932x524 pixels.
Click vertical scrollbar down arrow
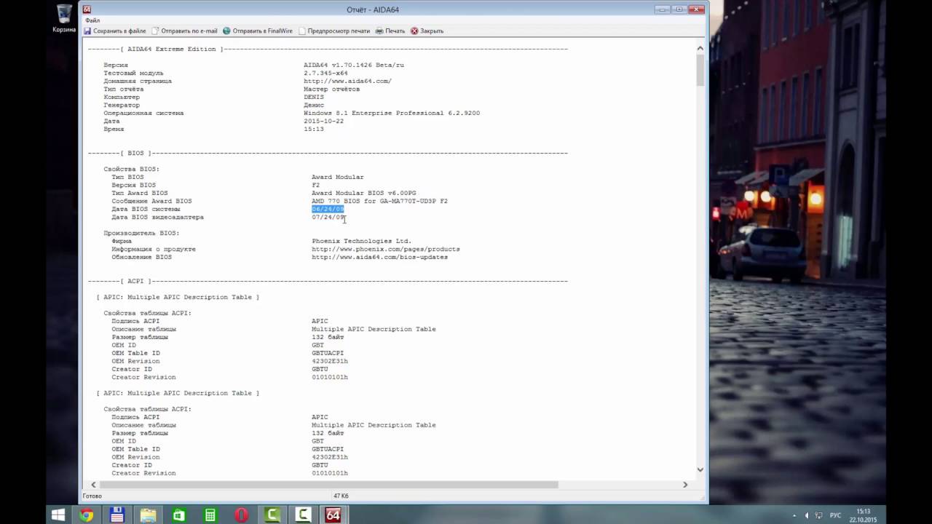tap(700, 470)
